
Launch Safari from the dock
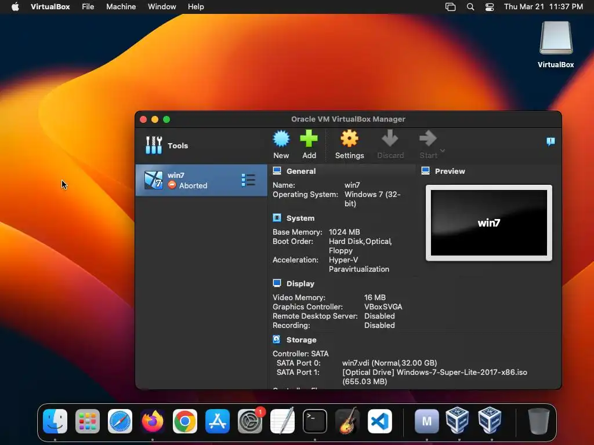tap(120, 421)
